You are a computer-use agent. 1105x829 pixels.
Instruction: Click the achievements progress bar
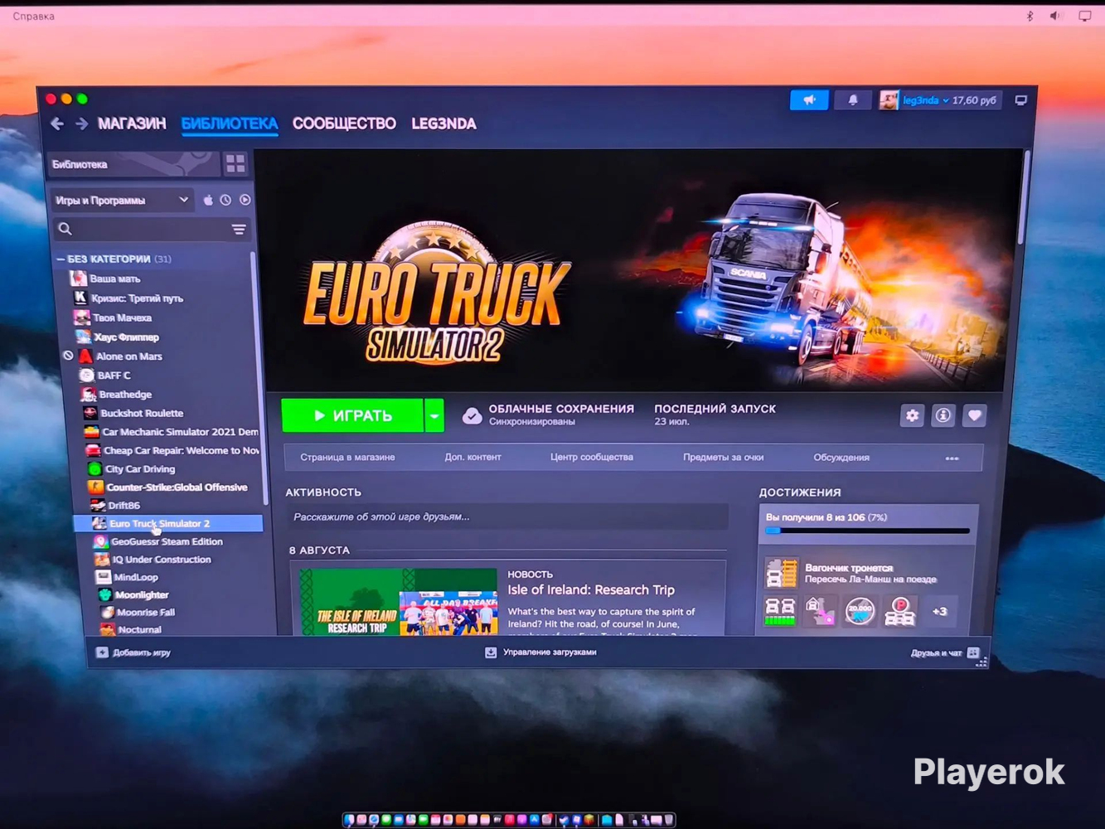click(867, 531)
